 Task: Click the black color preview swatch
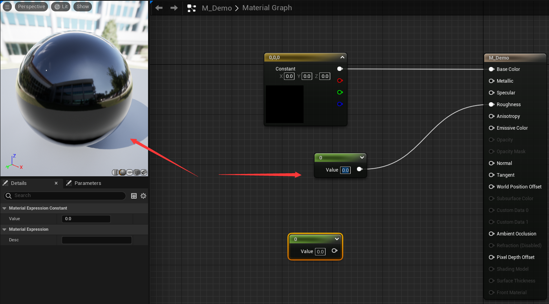point(285,104)
